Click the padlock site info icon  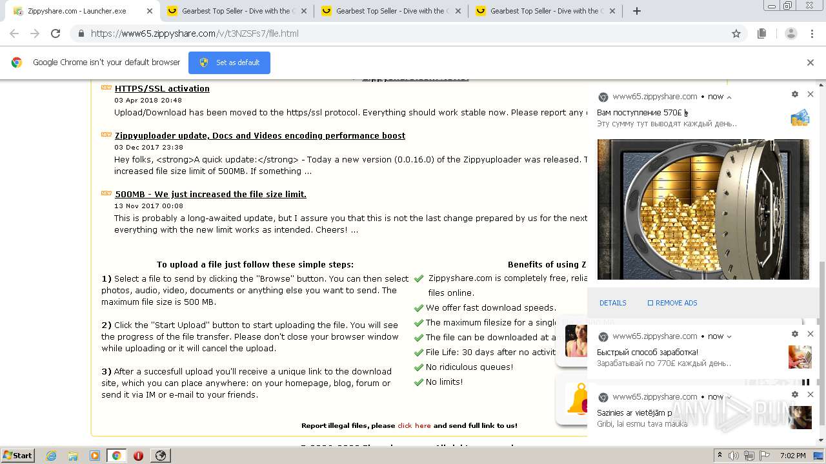(x=81, y=34)
